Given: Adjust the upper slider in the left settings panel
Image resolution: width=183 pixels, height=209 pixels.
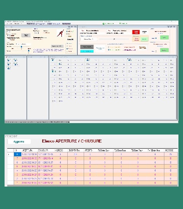Looking at the screenshot, I should [21, 47].
